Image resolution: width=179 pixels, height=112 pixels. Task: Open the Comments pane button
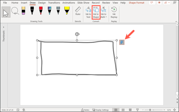point(152,2)
